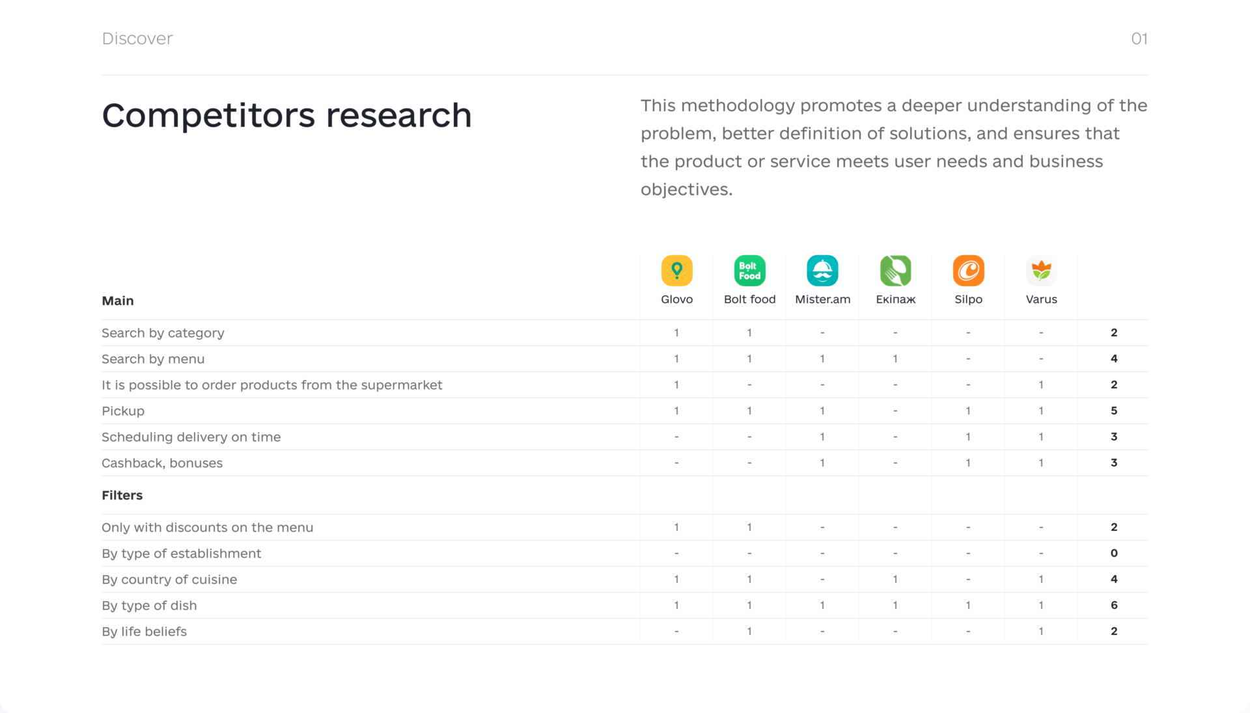Click the Pickup row label
The width and height of the screenshot is (1250, 713).
click(x=123, y=411)
